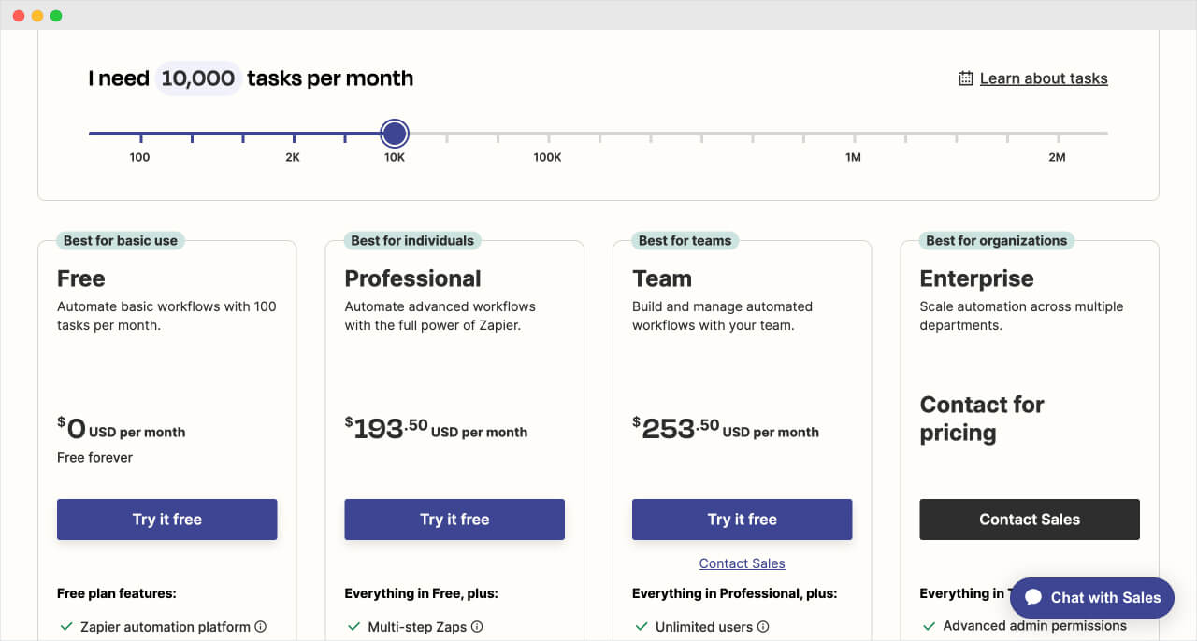Screen dimensions: 1197x641
Task: Click the checkmark beside Unlimited users
Action: [x=642, y=627]
